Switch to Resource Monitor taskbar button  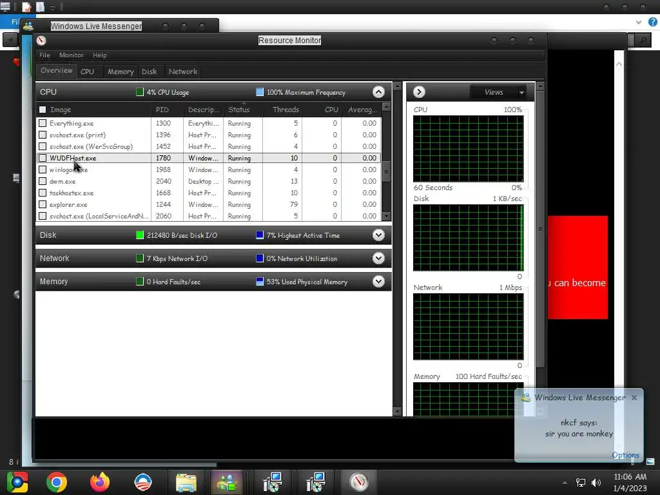pyautogui.click(x=359, y=482)
